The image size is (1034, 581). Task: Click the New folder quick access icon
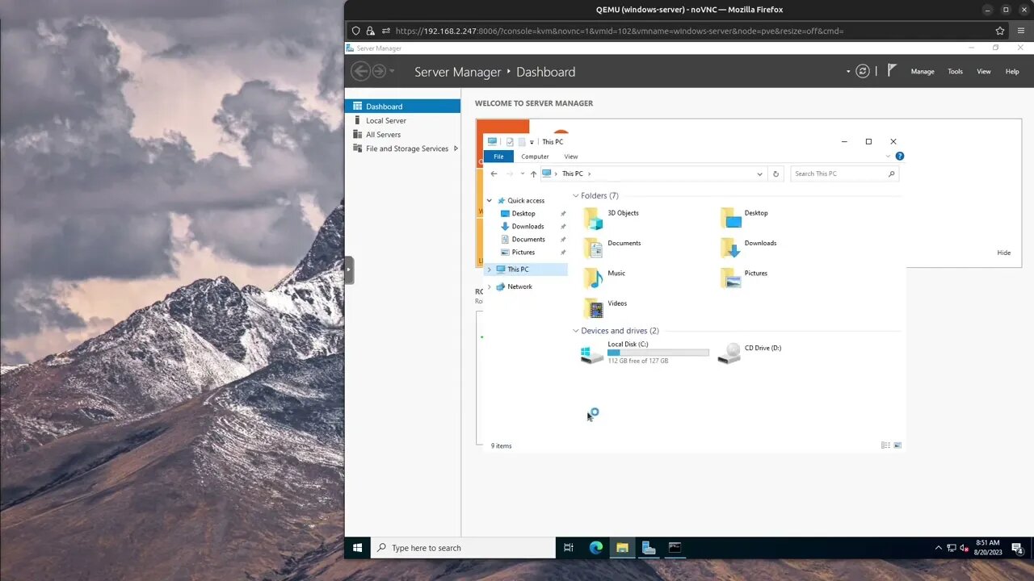521,142
